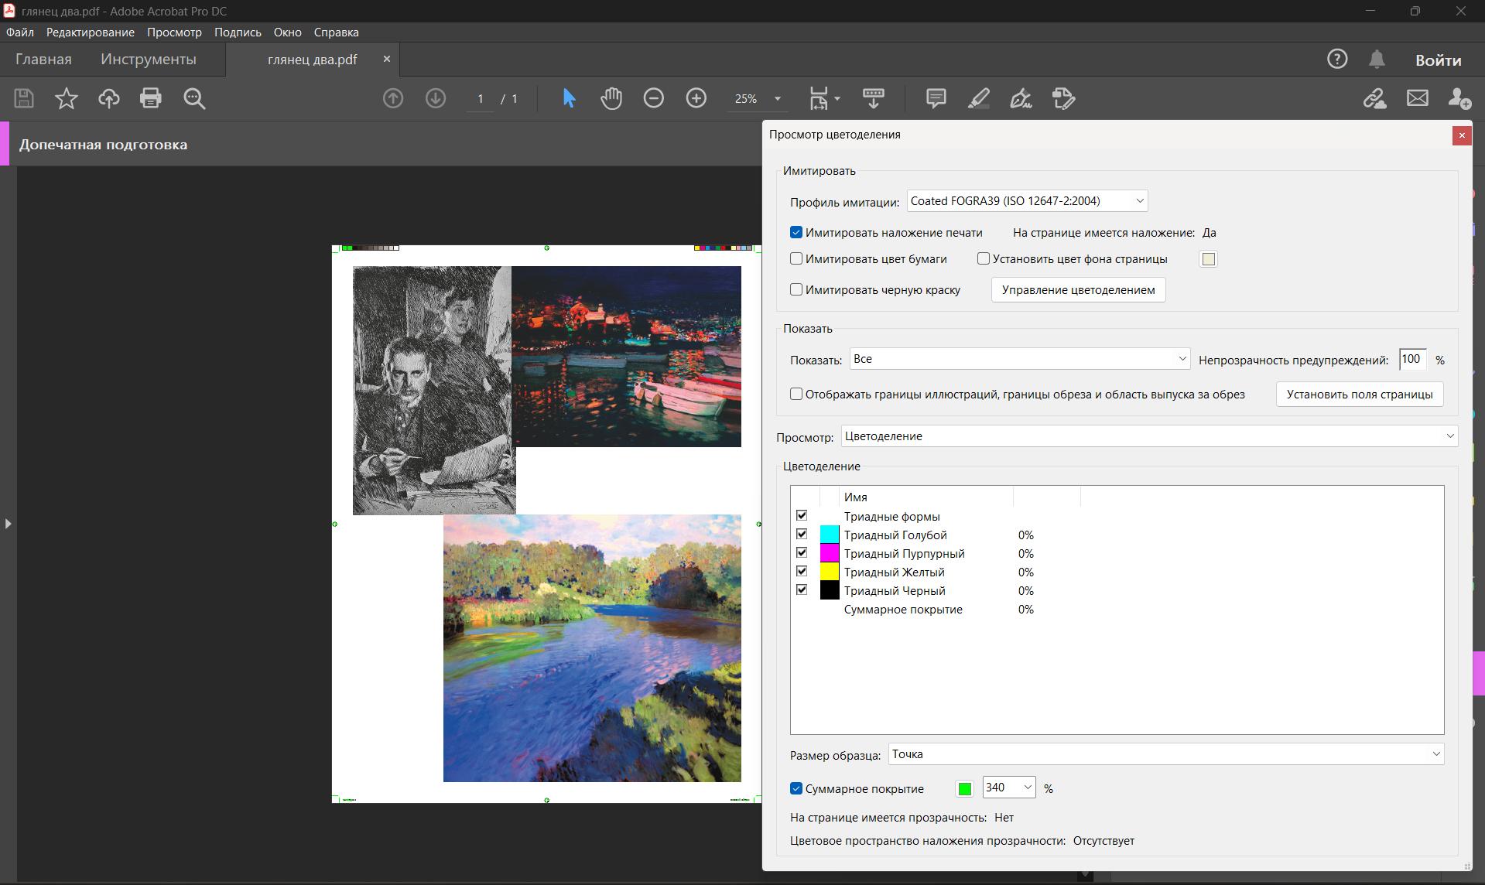Open the Показать dropdown set to Все
This screenshot has height=885, width=1485.
point(1020,359)
